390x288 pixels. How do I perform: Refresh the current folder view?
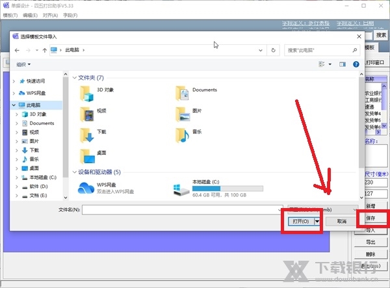273,50
